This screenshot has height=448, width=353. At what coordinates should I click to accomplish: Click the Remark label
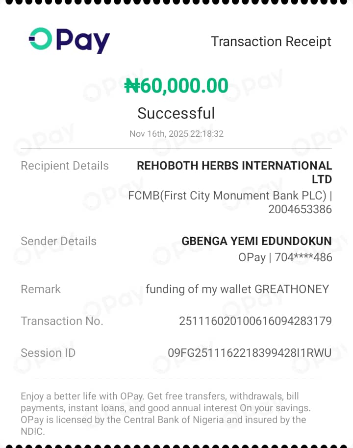[41, 289]
